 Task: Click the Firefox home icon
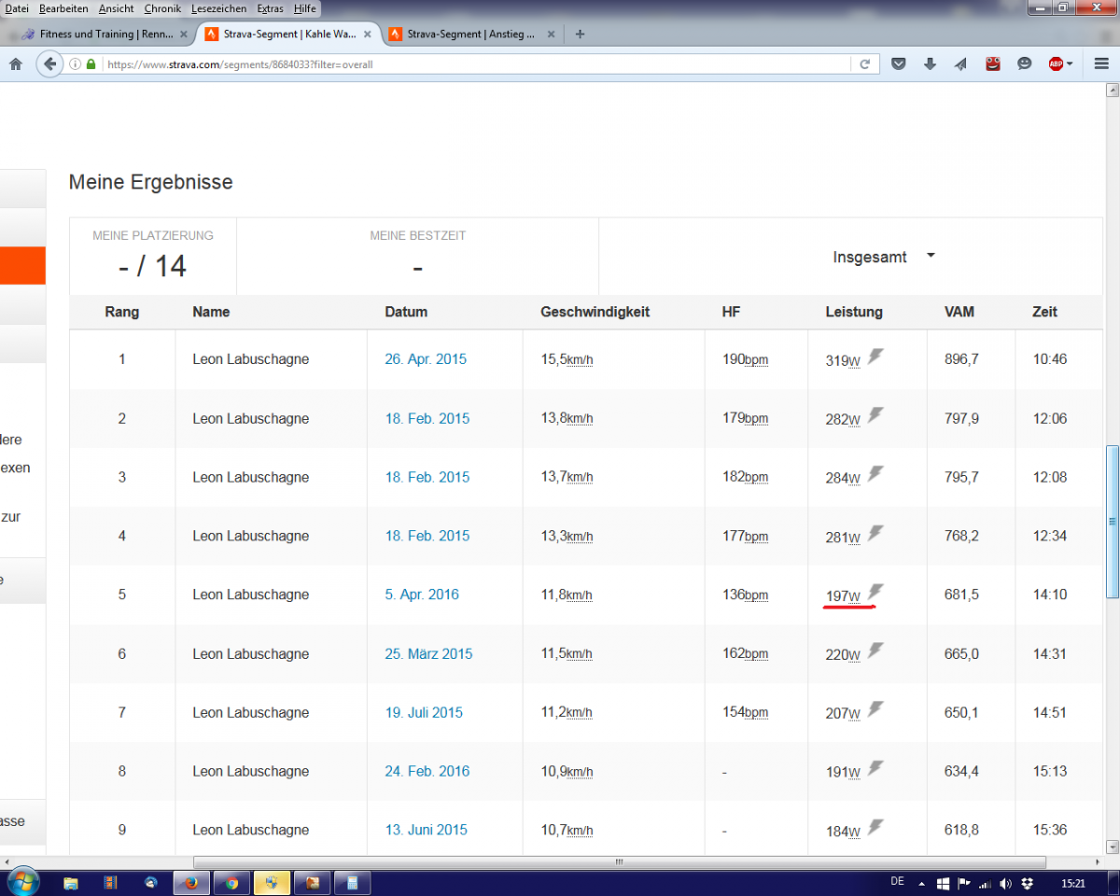point(15,64)
